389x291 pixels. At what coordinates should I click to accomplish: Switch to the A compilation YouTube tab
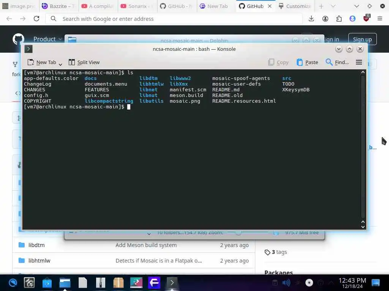coord(98,6)
